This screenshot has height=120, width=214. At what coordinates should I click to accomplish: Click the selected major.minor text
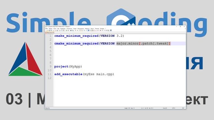128,44
